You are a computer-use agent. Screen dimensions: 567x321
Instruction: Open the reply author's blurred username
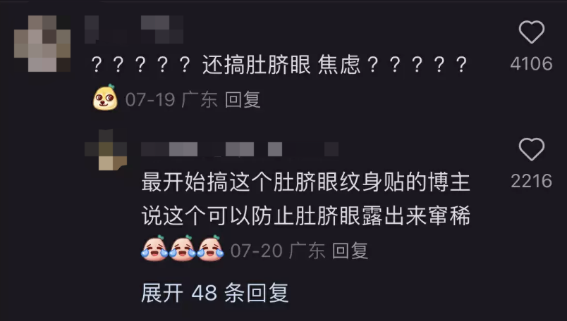(x=240, y=149)
